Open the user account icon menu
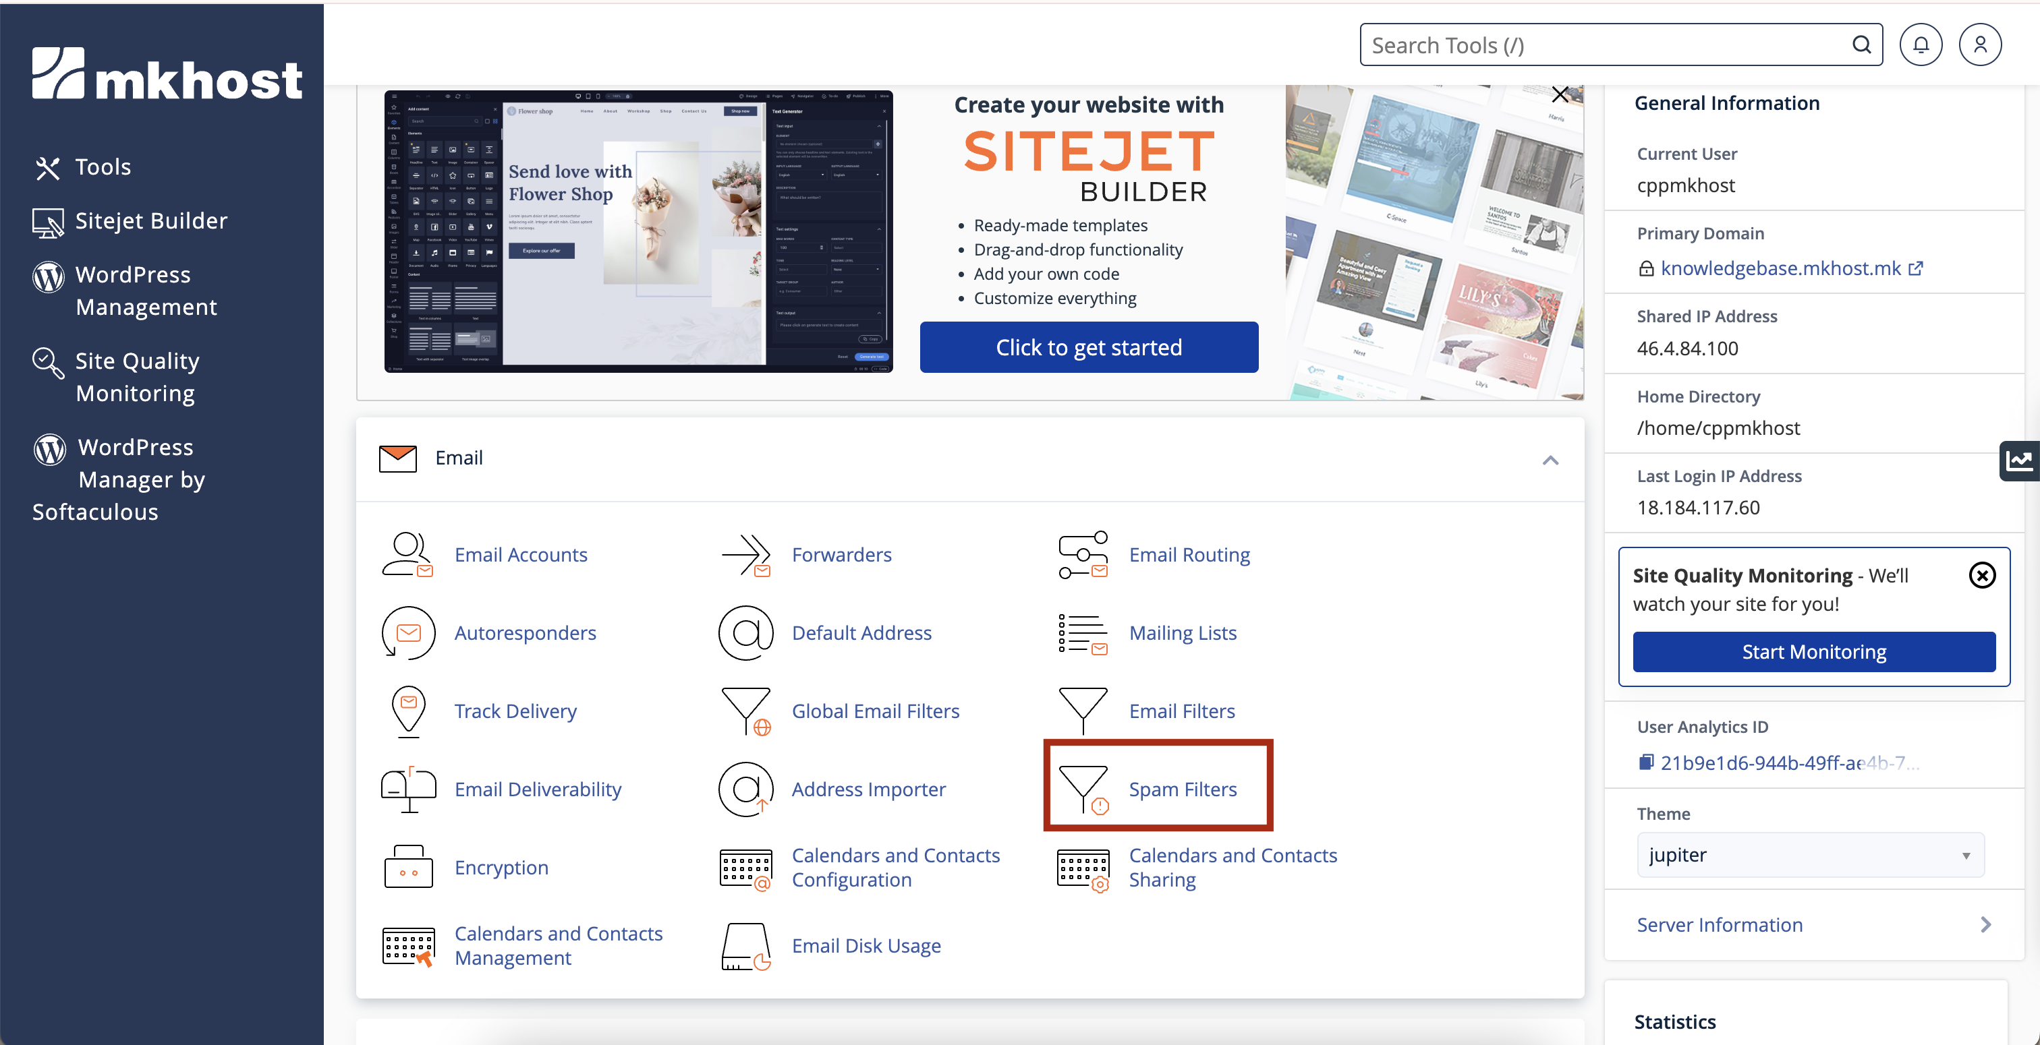Screen dimensions: 2040x1045 (x=1980, y=45)
